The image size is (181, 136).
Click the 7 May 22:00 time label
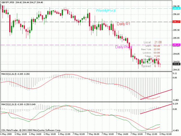[x=151, y=134]
